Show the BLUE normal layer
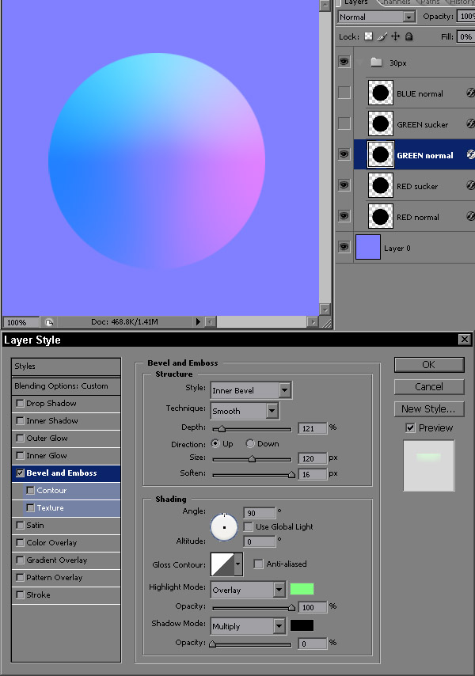 344,93
